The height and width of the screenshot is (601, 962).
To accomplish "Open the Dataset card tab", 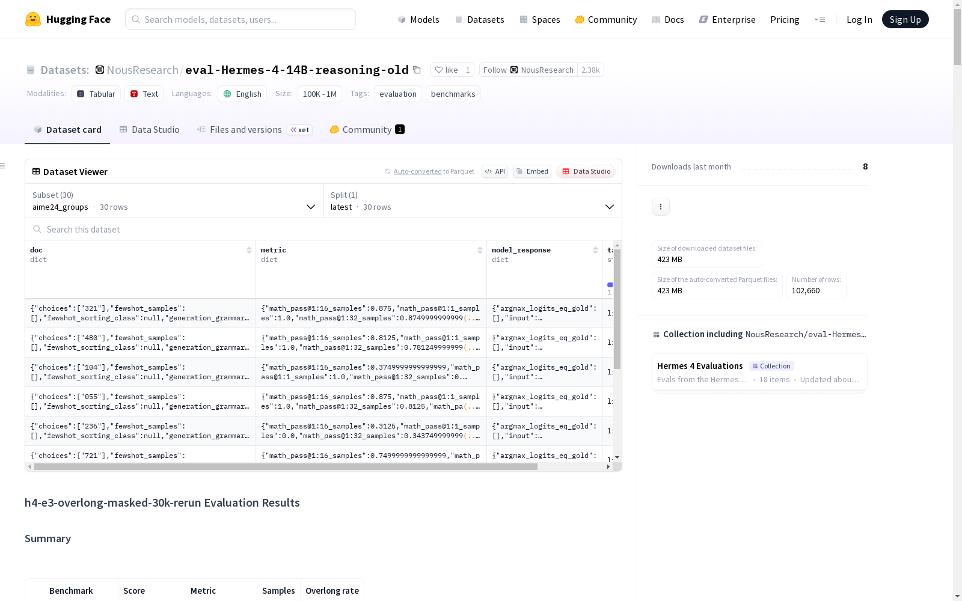I will 67,130.
